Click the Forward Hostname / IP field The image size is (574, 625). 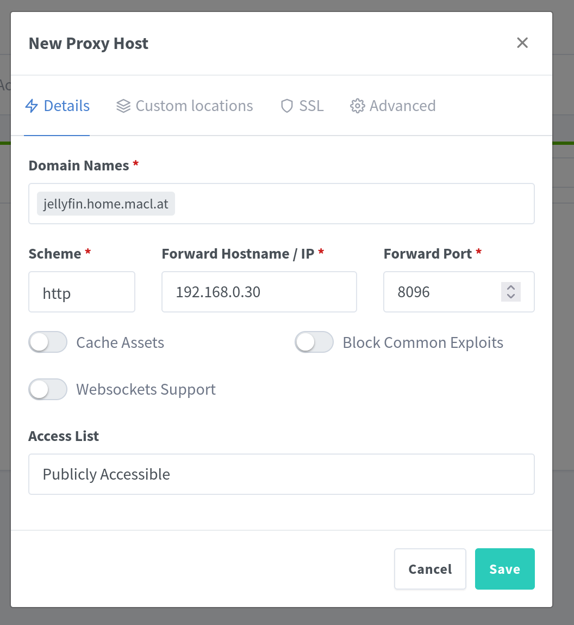(x=259, y=292)
